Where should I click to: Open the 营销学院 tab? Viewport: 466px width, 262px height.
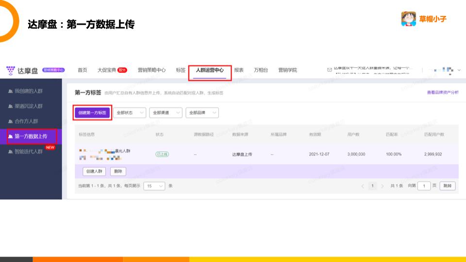[287, 70]
